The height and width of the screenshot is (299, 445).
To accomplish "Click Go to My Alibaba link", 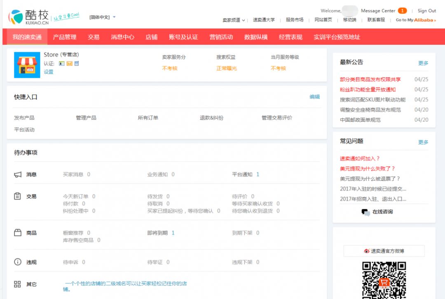I will 416,20.
